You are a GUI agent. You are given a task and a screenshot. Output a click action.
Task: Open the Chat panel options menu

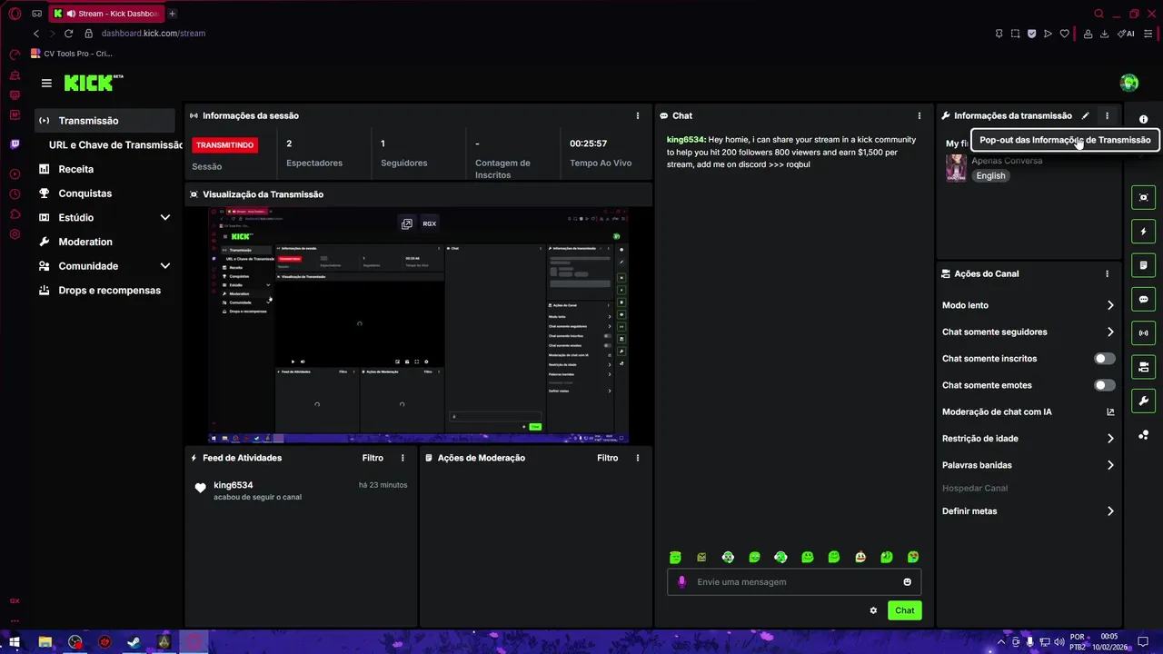point(919,116)
